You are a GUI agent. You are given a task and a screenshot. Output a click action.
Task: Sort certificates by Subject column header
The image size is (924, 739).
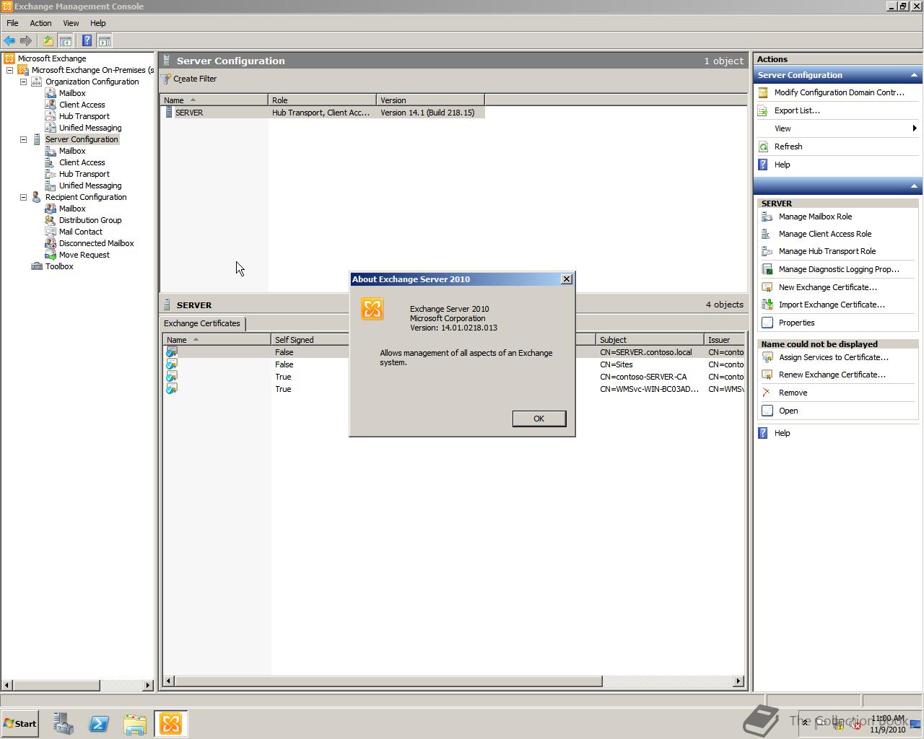click(x=650, y=340)
